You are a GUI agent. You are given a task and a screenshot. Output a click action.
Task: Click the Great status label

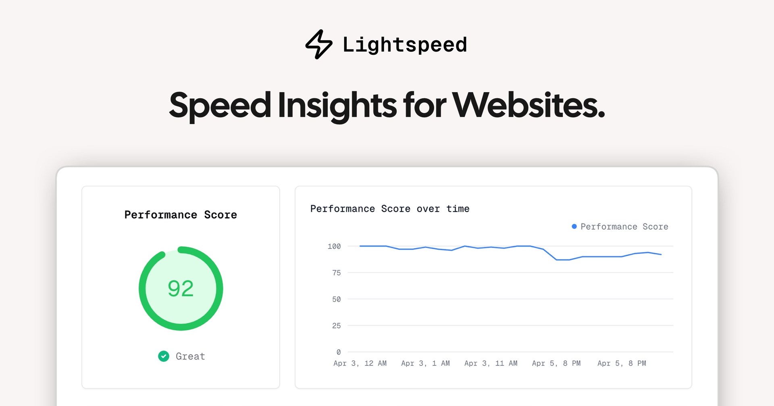pos(190,356)
